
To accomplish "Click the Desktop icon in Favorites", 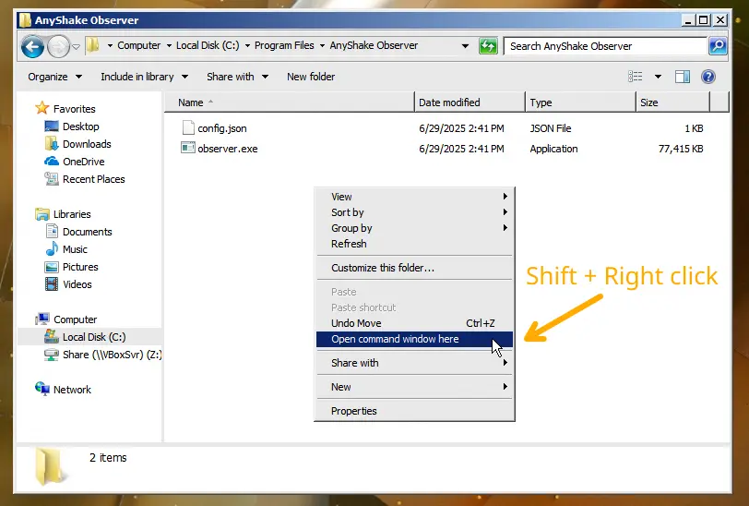I will pos(51,126).
